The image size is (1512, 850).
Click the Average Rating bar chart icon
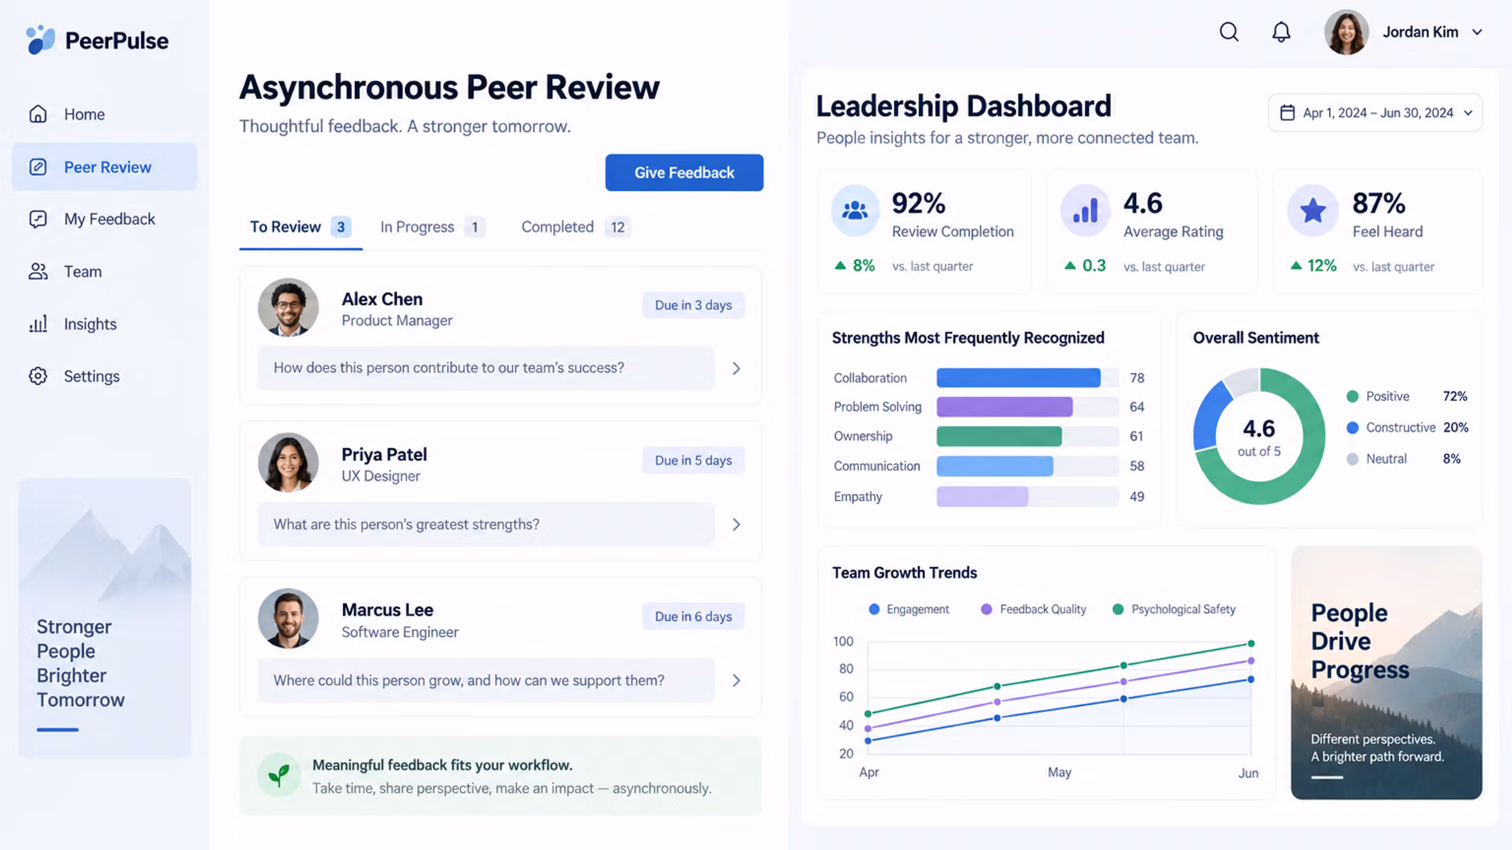[1085, 210]
